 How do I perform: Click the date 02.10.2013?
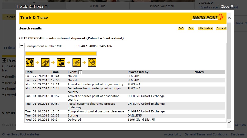coord(41,120)
